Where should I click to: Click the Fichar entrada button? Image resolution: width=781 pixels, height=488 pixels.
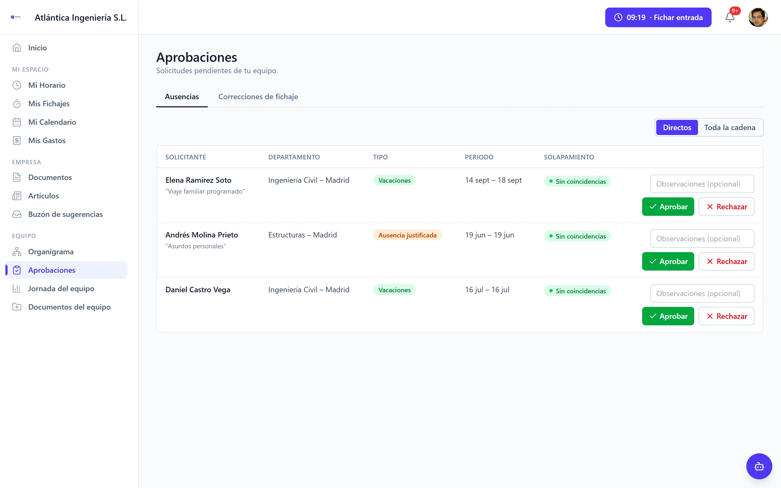click(658, 17)
